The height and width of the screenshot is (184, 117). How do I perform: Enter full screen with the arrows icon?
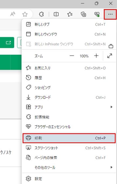pyautogui.click(x=110, y=56)
